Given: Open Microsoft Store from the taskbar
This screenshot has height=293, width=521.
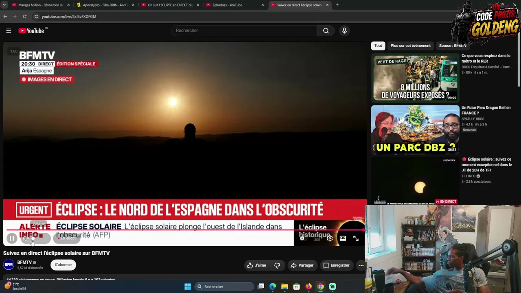Looking at the screenshot, I should coord(297,286).
